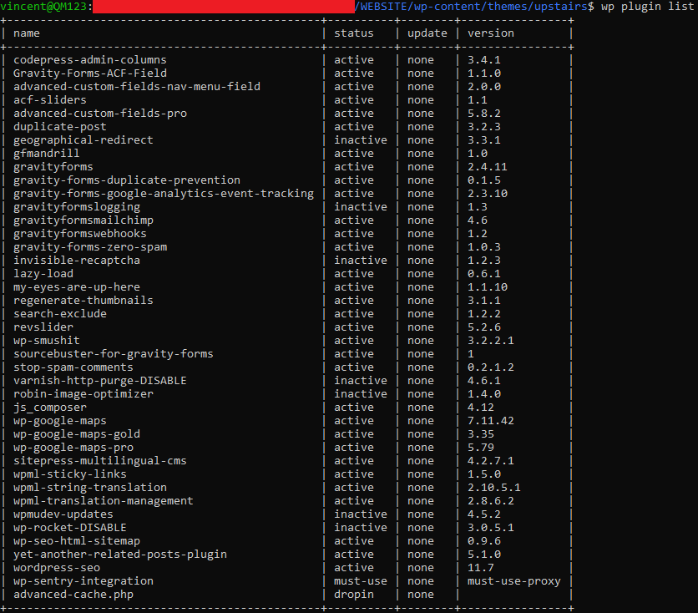Select gravity-forms-duplicate-prevention name
The height and width of the screenshot is (613, 698).
click(x=126, y=180)
